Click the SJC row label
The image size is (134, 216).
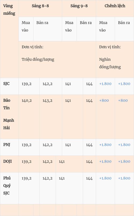pos(6,84)
